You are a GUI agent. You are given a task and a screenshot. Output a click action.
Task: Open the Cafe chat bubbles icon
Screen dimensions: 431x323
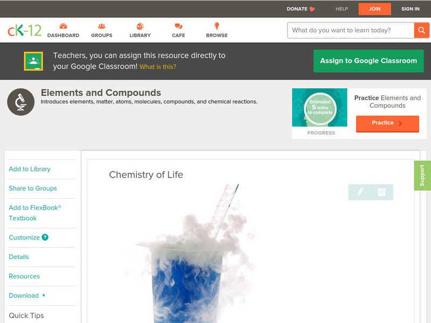coord(178,26)
